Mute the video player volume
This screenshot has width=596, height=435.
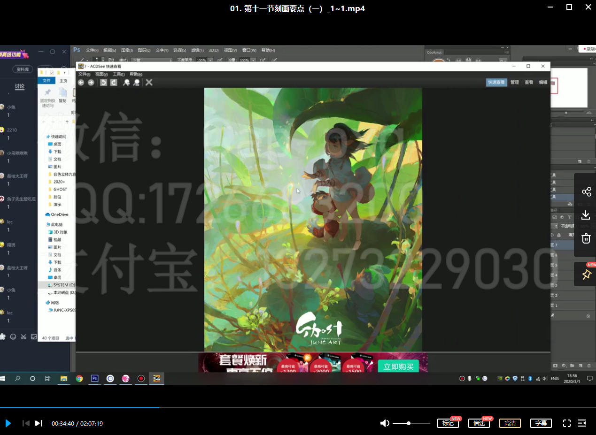385,423
